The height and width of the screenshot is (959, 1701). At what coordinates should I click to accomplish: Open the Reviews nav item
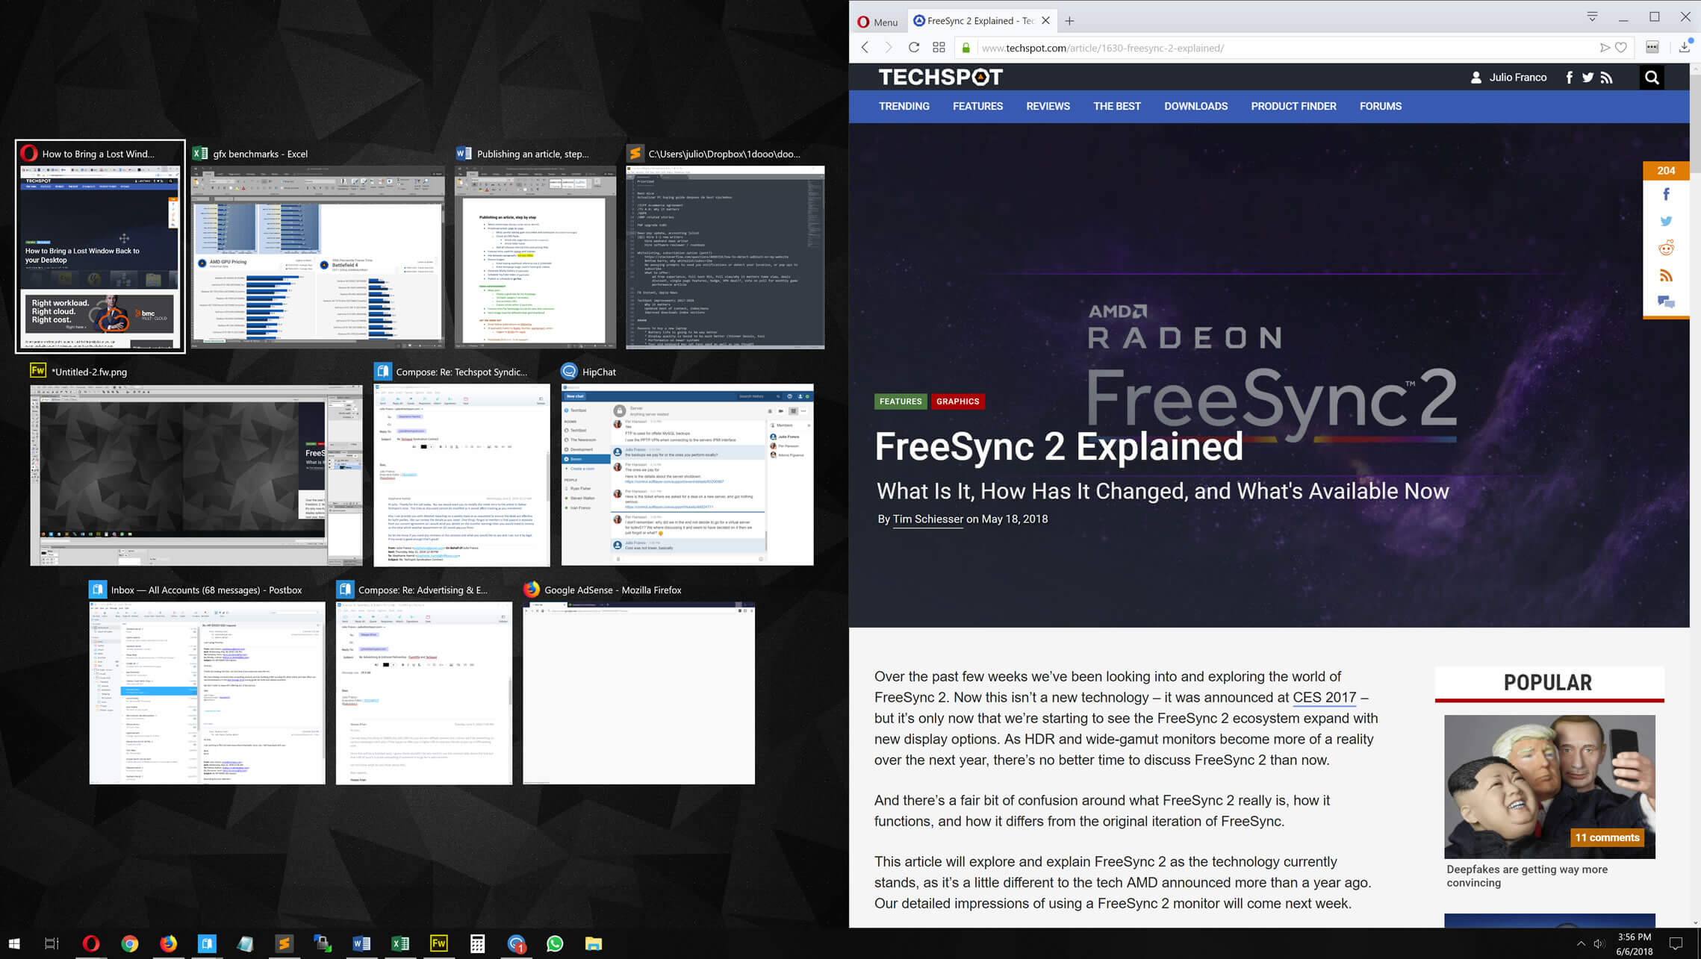1048,106
